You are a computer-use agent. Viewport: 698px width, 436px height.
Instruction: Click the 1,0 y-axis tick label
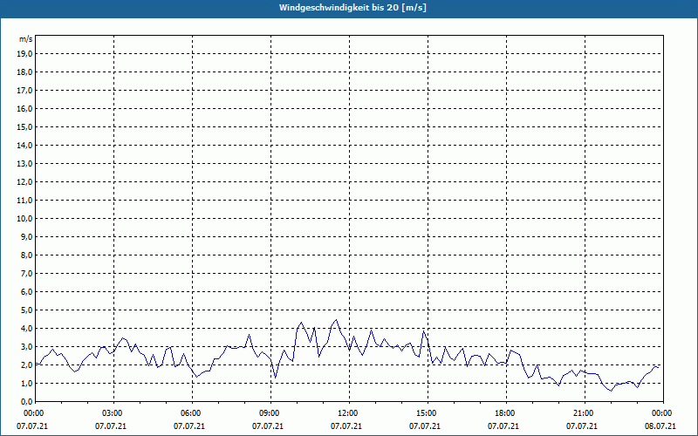(26, 383)
